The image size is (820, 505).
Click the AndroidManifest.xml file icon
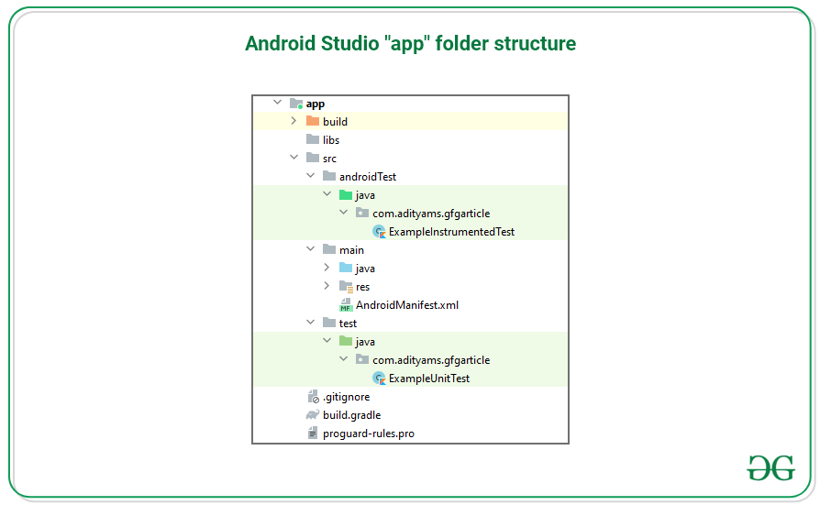pyautogui.click(x=346, y=305)
